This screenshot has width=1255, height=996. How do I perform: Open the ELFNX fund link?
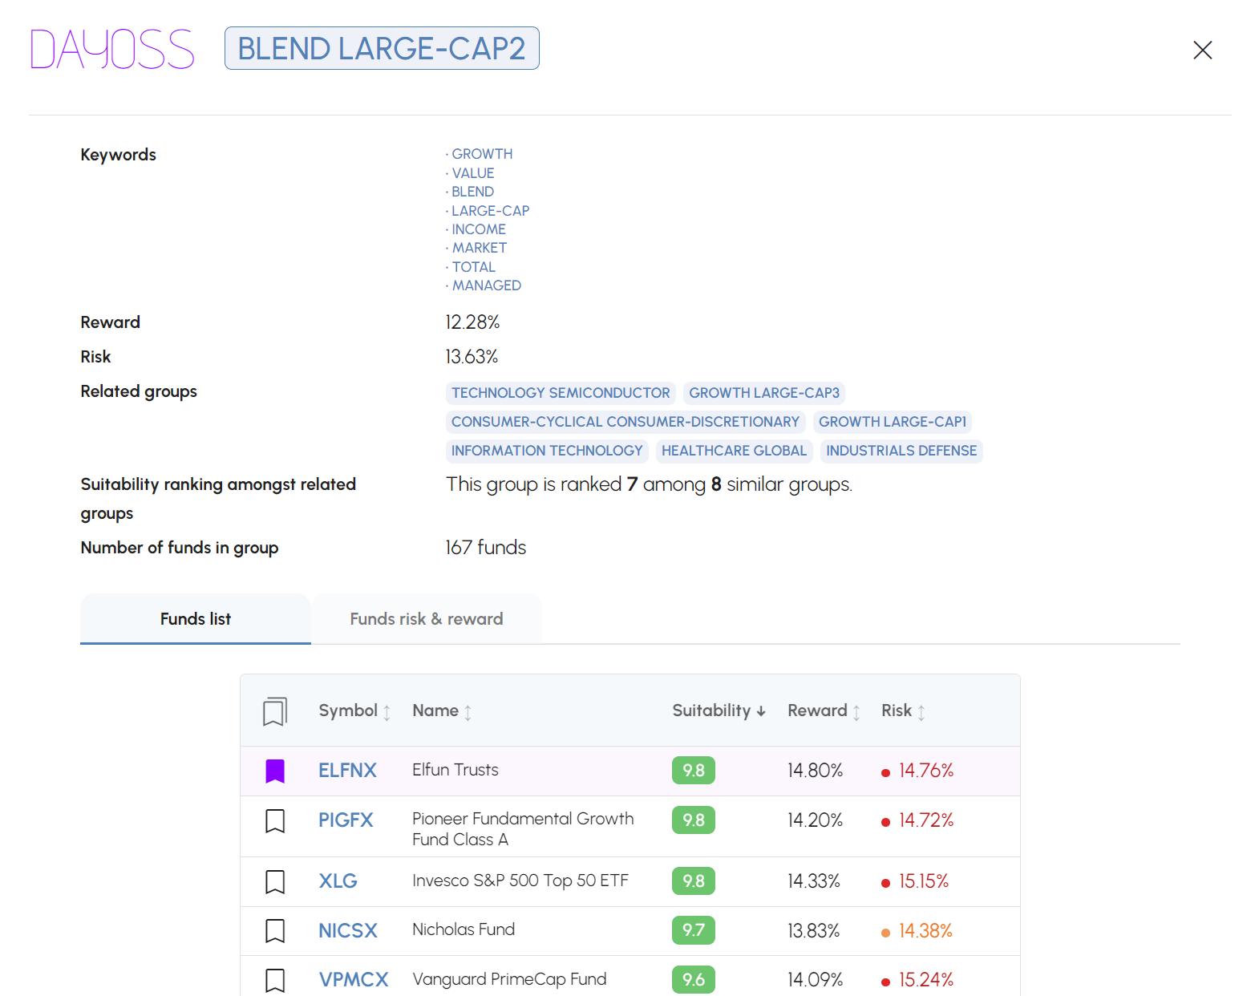point(347,771)
